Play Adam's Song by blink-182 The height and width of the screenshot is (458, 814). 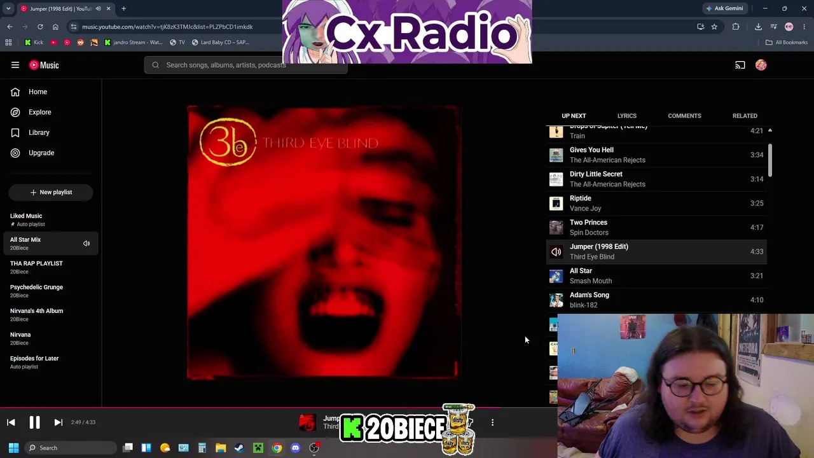[656, 300]
